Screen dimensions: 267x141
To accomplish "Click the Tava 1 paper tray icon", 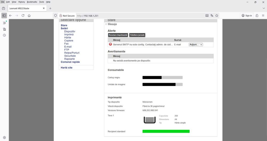I will (x=150, y=120).
